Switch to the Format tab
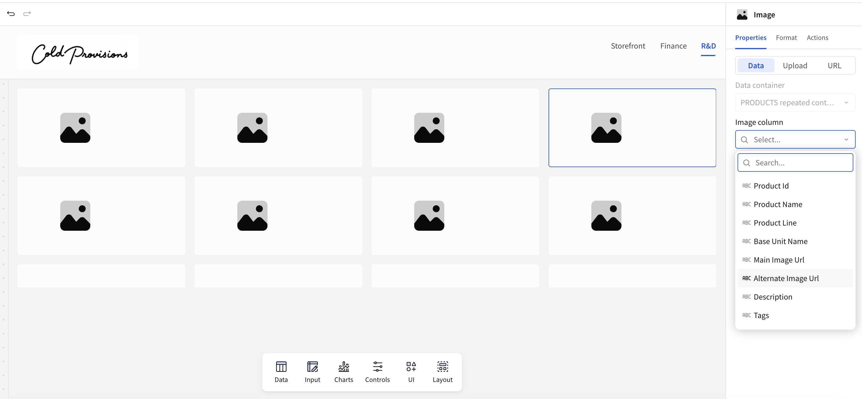 [786, 38]
